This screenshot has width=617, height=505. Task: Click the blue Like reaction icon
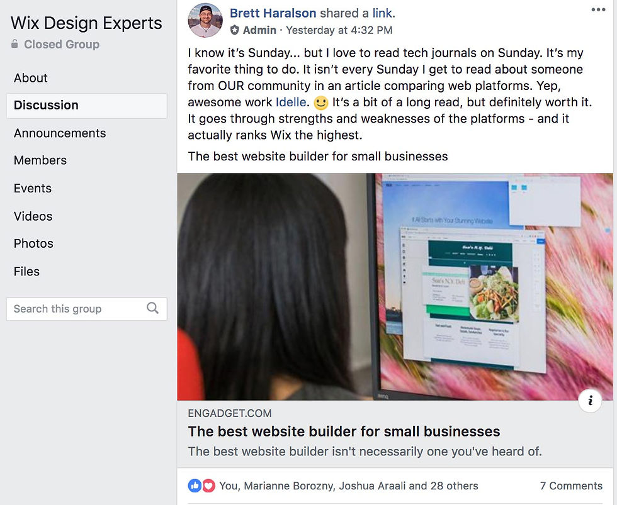(x=195, y=486)
